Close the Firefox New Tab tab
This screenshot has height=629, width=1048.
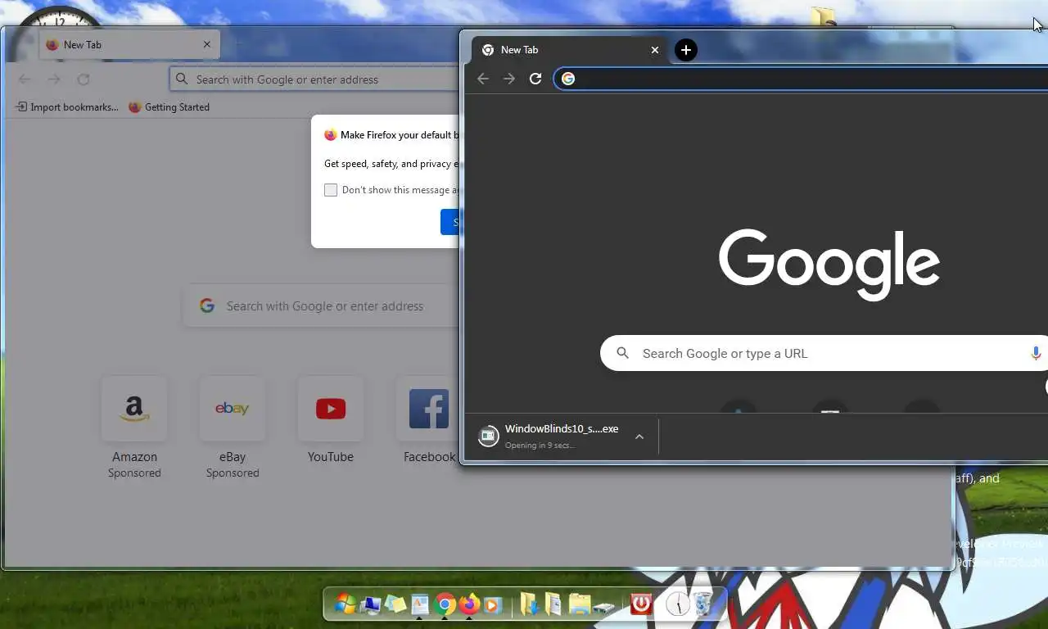[207, 45]
